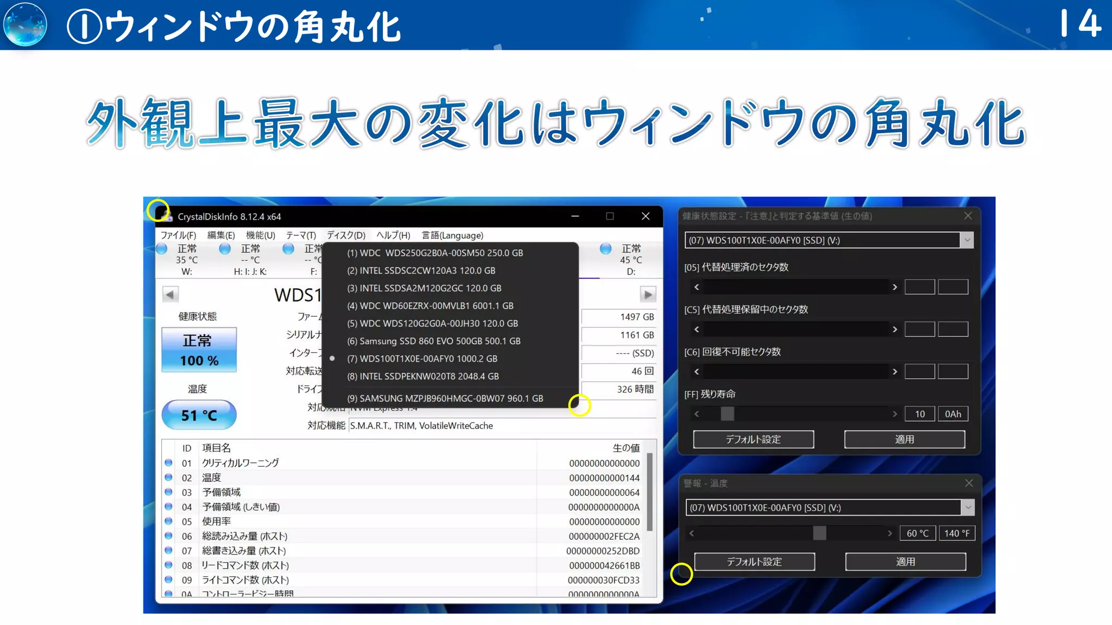Click left arrow of [C5] slider
The image size is (1112, 625).
[x=697, y=329]
